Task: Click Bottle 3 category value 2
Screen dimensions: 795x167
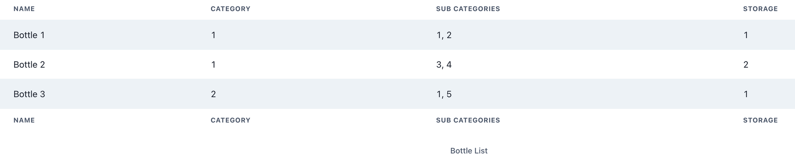Action: point(213,94)
